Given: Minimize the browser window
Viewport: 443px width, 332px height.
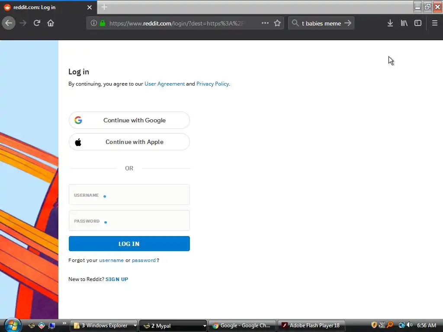Looking at the screenshot, I should (417, 7).
